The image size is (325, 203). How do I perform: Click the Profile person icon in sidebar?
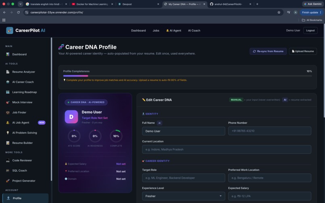click(8, 198)
